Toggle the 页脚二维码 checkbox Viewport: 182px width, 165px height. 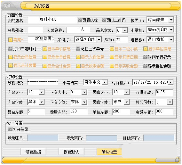(x=104, y=20)
